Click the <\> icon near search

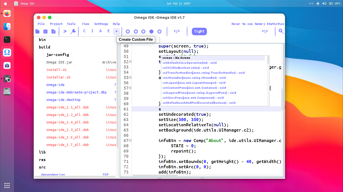tap(265, 31)
